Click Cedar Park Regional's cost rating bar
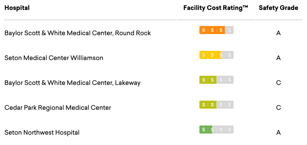Viewport: 307px width, 145px height. (x=216, y=105)
